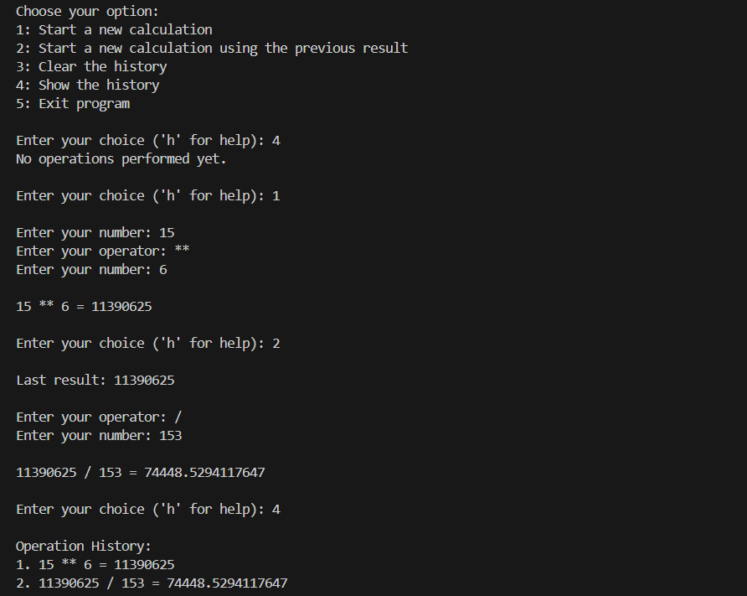Image resolution: width=747 pixels, height=596 pixels.
Task: Select the '4: Show the history' line
Action: (88, 86)
